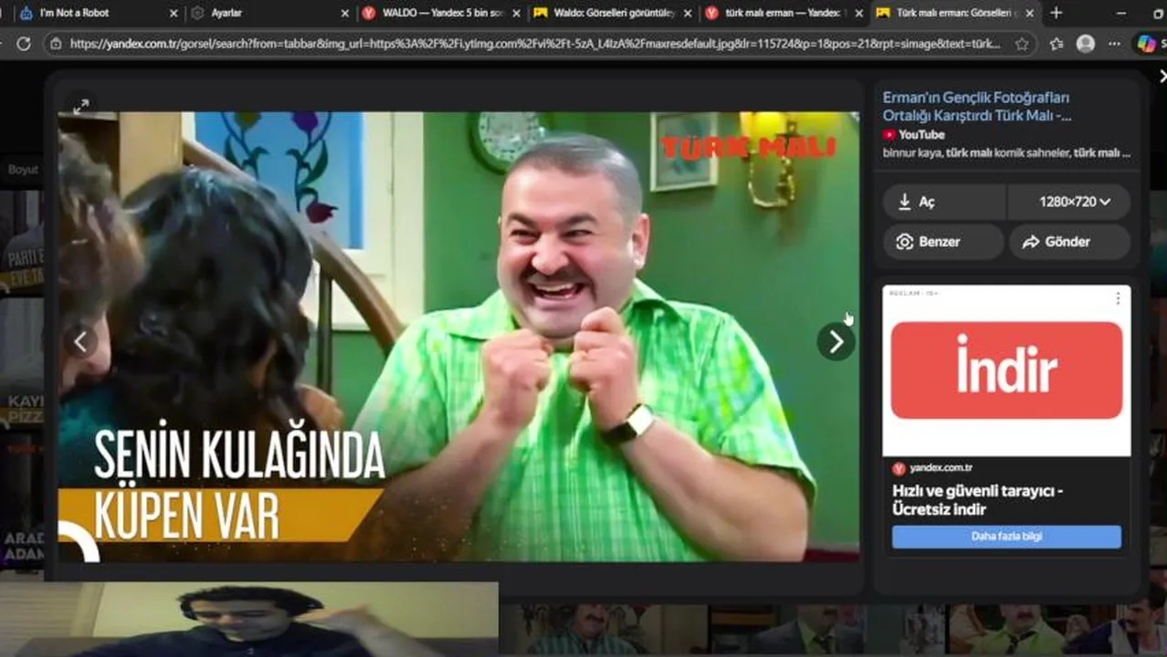This screenshot has height=657, width=1167.
Task: Close the WALDO Yandex search tab
Action: 516,14
